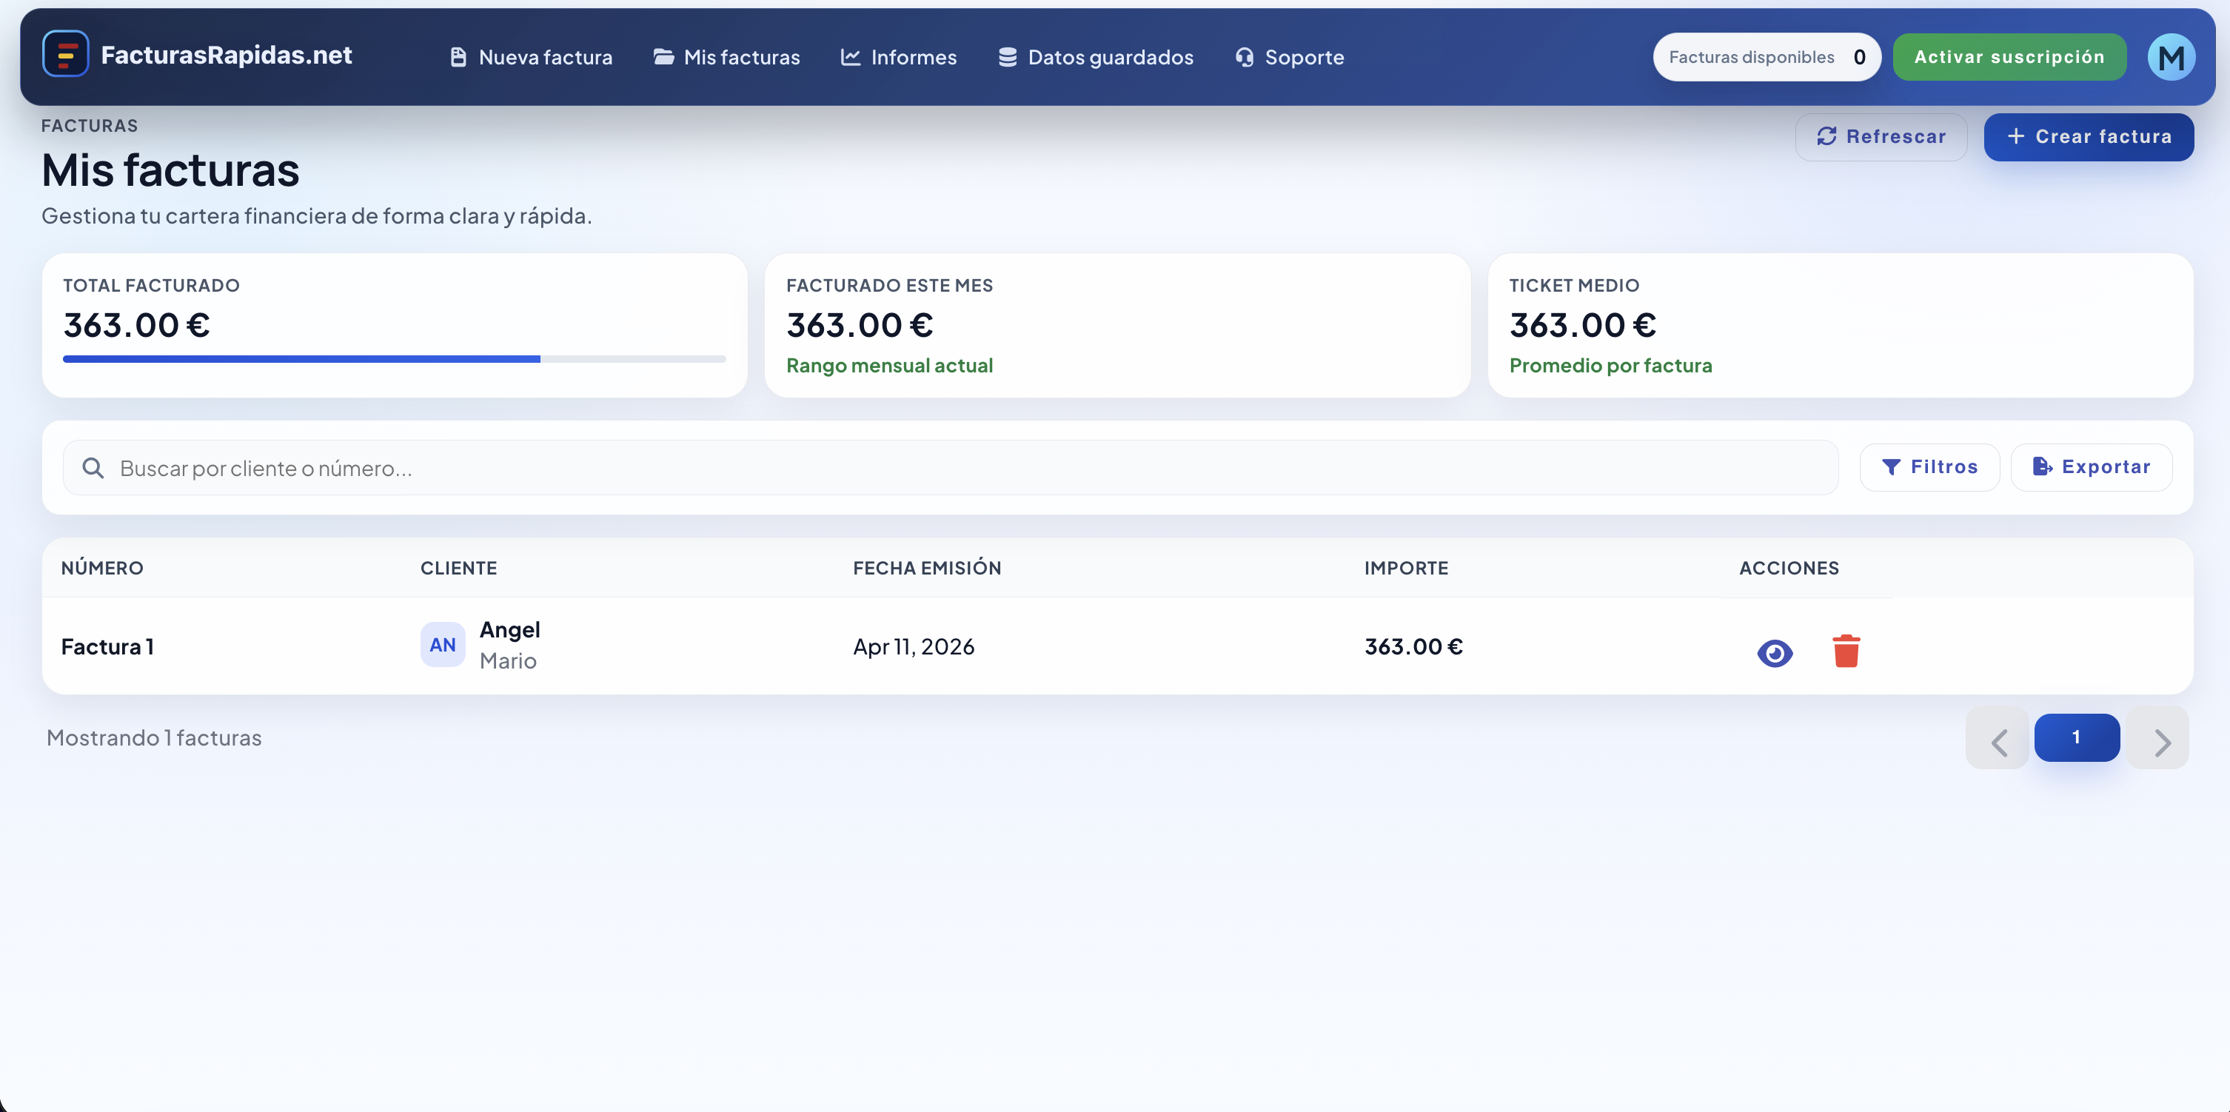
Task: Click the AN client initials badge
Action: [x=442, y=645]
